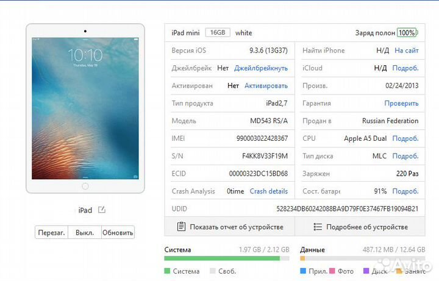The height and width of the screenshot is (281, 439).
Task: Click the grey Своб. legend square
Action: (213, 271)
